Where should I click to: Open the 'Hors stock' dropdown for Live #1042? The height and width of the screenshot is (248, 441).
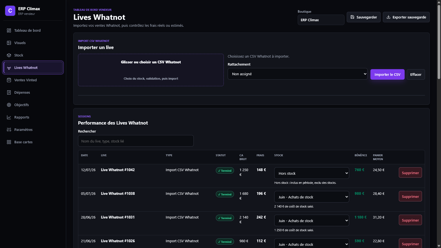[x=311, y=173]
